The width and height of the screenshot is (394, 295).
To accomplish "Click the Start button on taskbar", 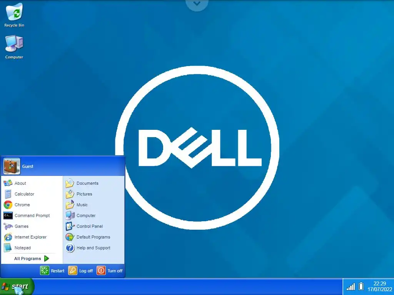I will pyautogui.click(x=17, y=287).
